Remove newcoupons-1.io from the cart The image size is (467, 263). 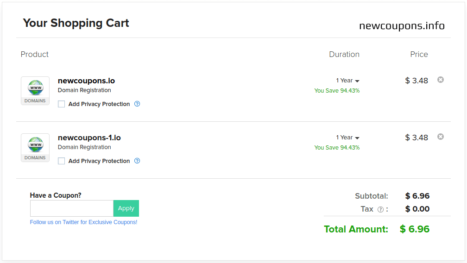pyautogui.click(x=441, y=137)
